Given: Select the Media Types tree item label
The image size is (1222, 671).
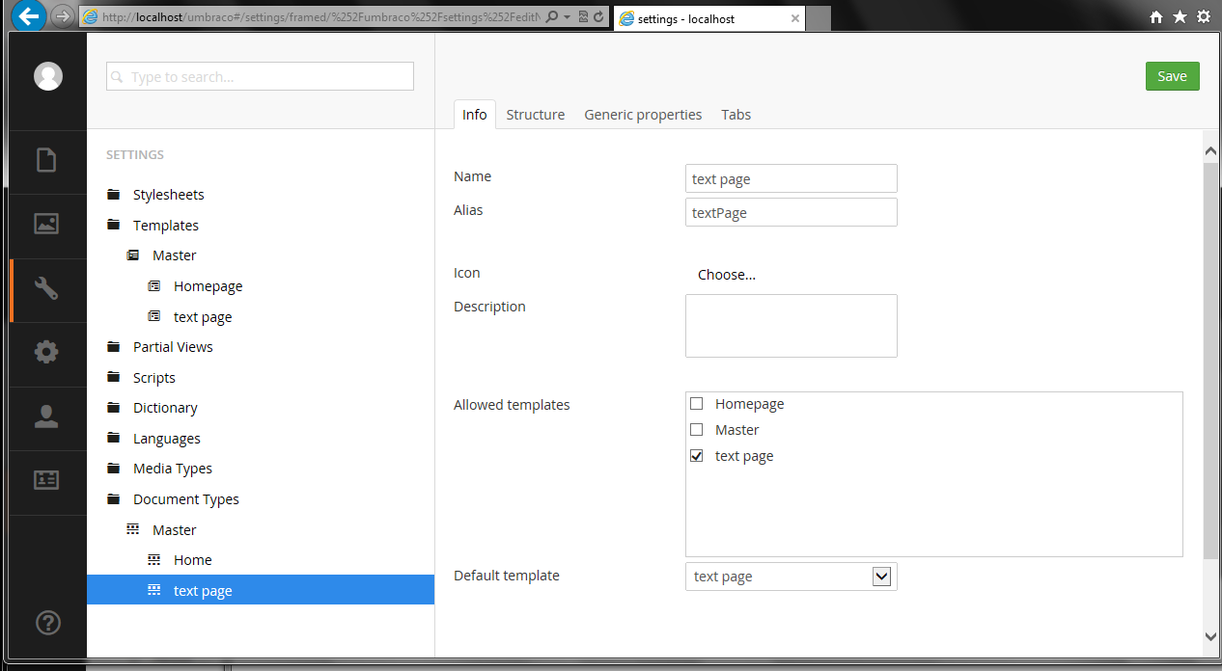Looking at the screenshot, I should coord(173,469).
